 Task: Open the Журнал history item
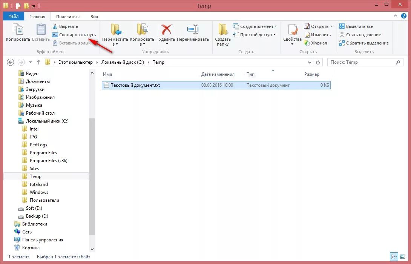[315, 43]
